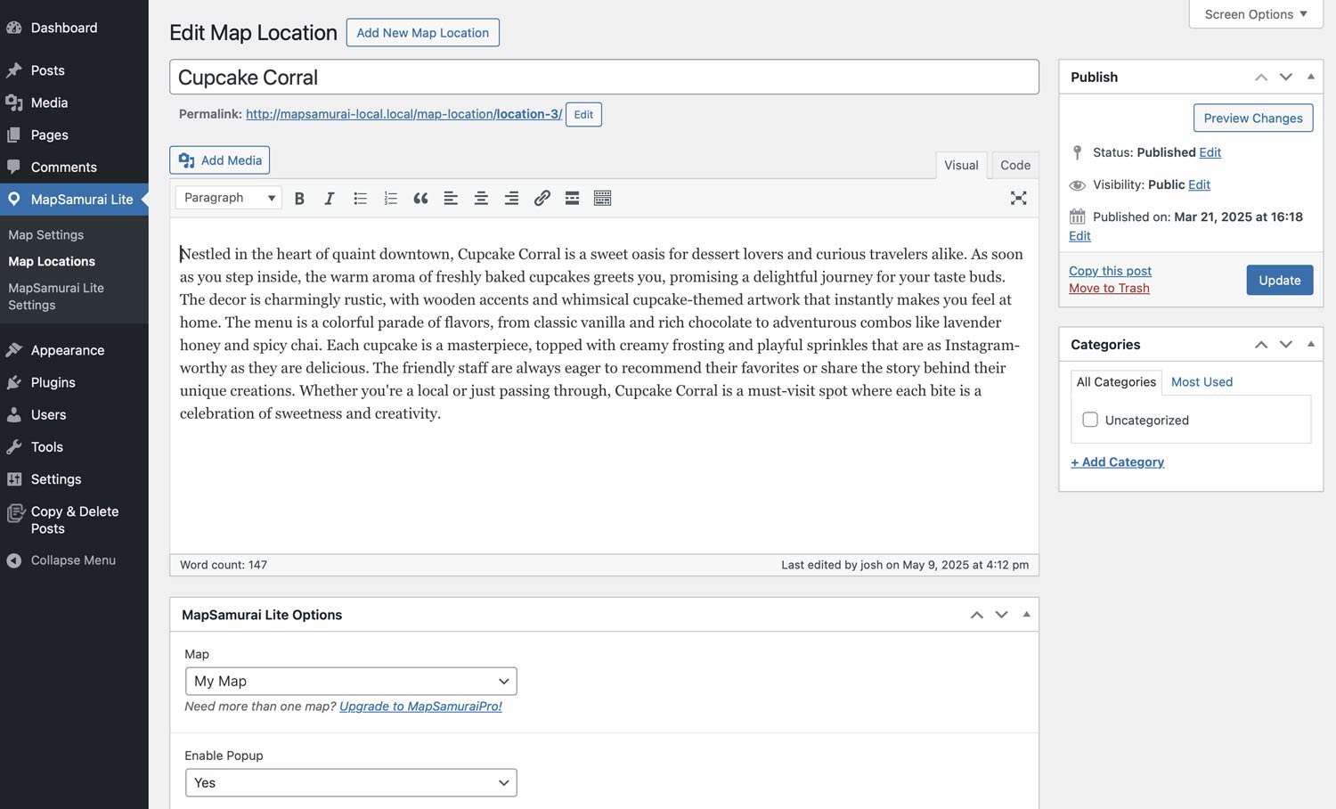
Task: Show Most Used categories tab
Action: (x=1202, y=382)
